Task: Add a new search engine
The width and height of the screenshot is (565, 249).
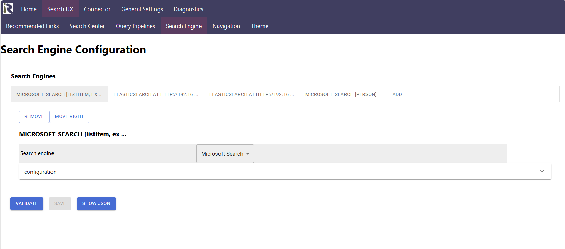Action: (x=397, y=94)
